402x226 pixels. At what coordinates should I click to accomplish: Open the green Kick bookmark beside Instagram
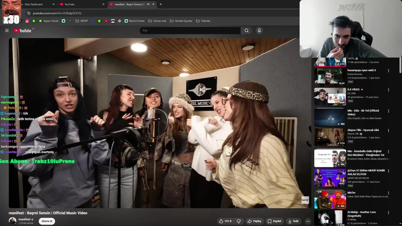pyautogui.click(x=34, y=21)
